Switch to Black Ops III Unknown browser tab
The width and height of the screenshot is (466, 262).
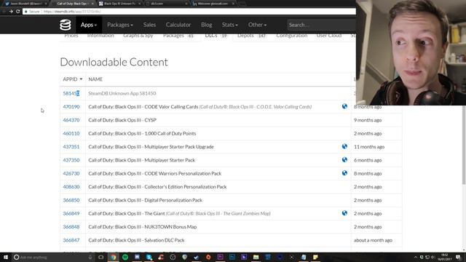point(119,4)
